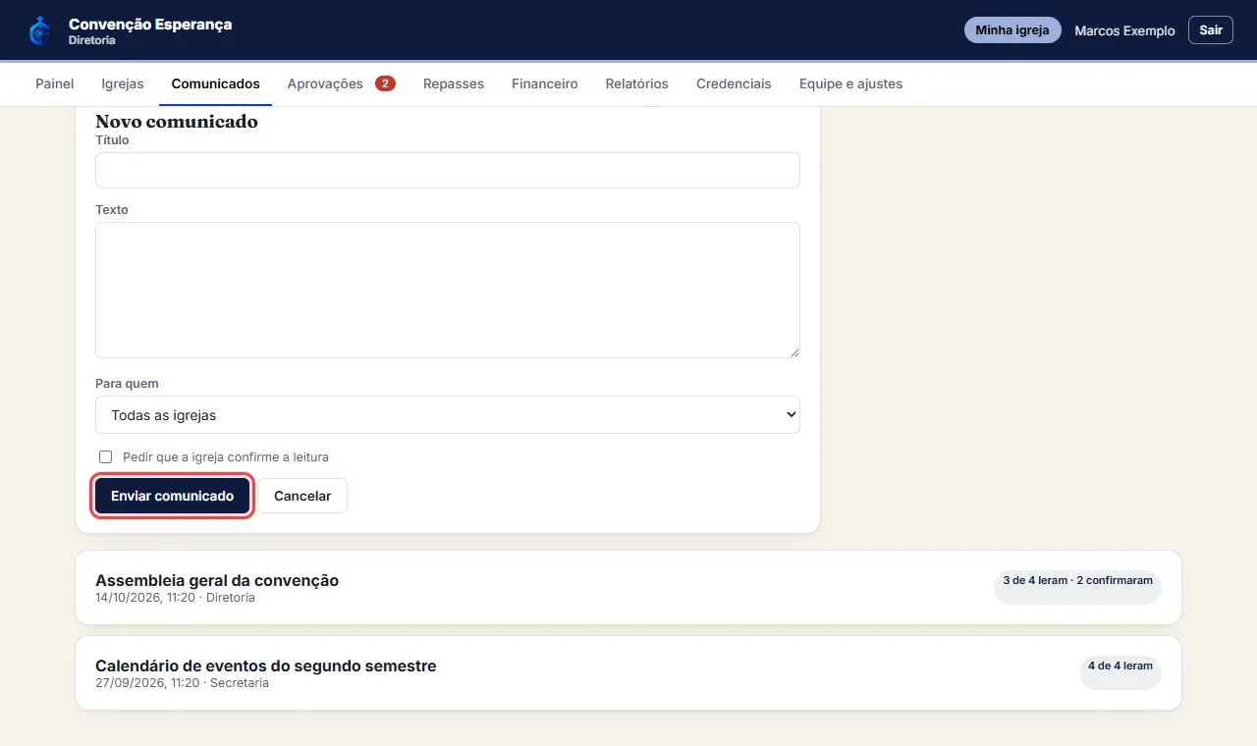Image resolution: width=1257 pixels, height=746 pixels.
Task: Click the Marcos Exemplo user name
Action: click(1124, 31)
